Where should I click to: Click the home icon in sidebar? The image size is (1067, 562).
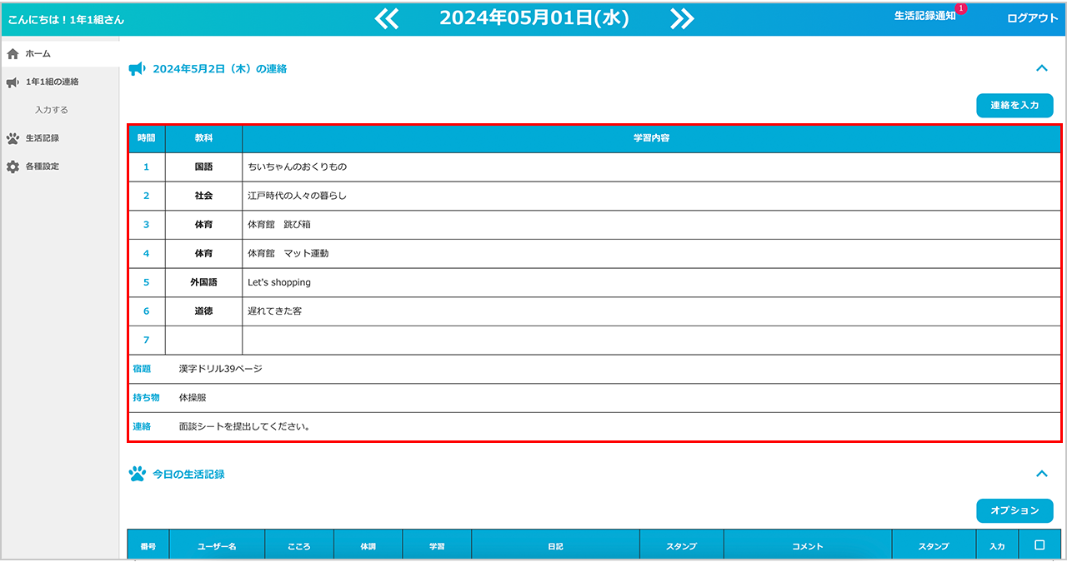click(13, 54)
